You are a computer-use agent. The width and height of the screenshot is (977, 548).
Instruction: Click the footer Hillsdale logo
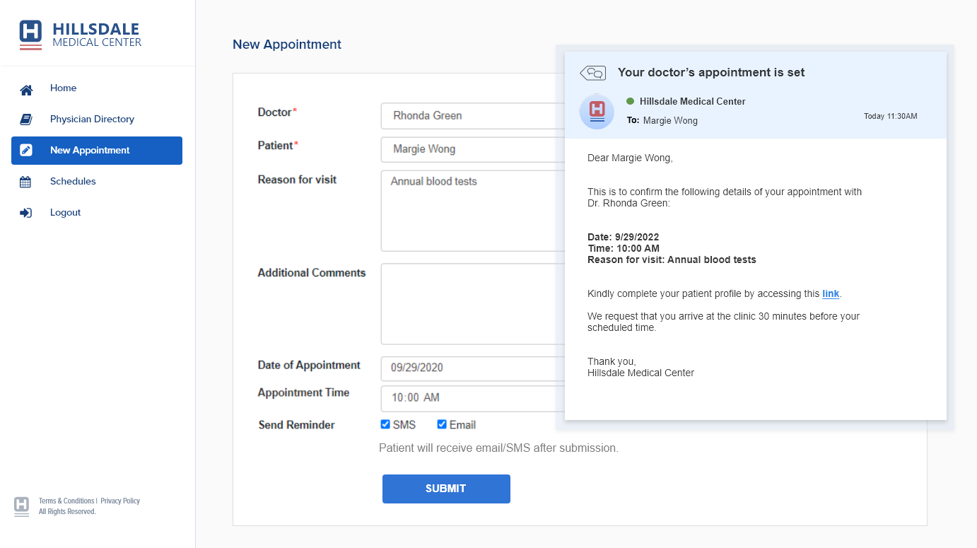click(x=21, y=506)
